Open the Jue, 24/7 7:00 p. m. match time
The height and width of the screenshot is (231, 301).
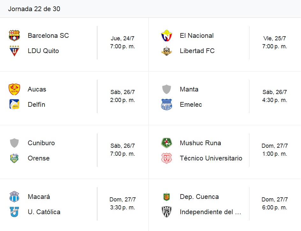pyautogui.click(x=123, y=43)
